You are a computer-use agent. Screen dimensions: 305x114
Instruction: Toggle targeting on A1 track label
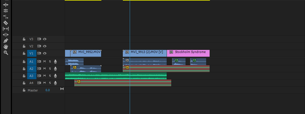32,62
